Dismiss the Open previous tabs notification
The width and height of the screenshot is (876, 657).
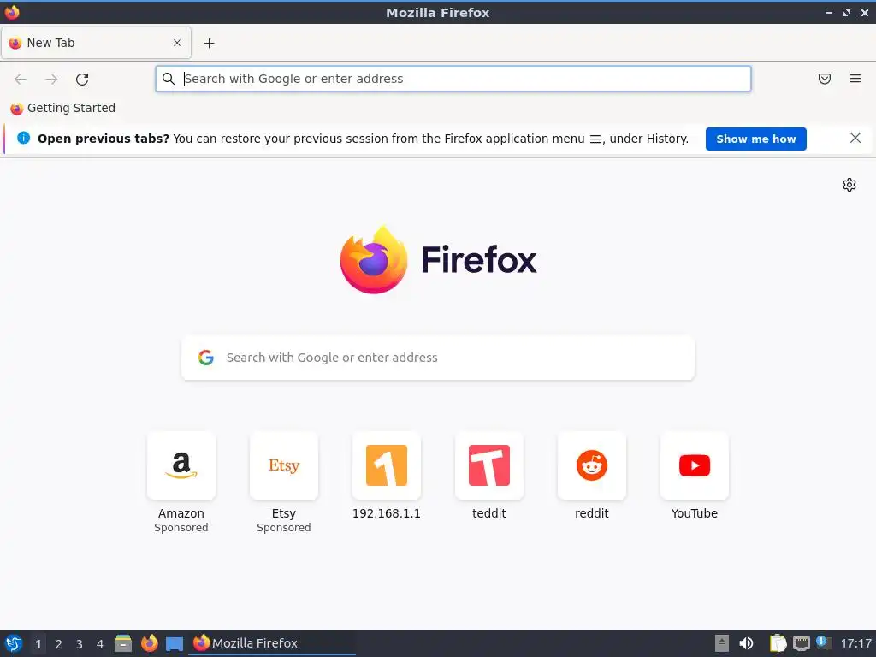tap(855, 138)
